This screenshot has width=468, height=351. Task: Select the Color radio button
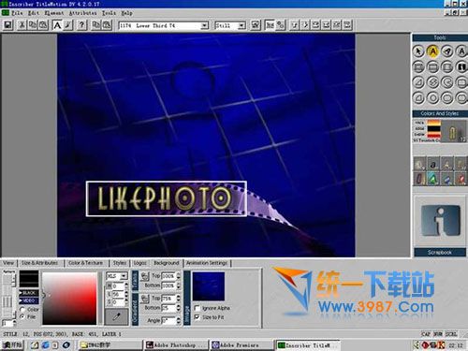(22, 310)
